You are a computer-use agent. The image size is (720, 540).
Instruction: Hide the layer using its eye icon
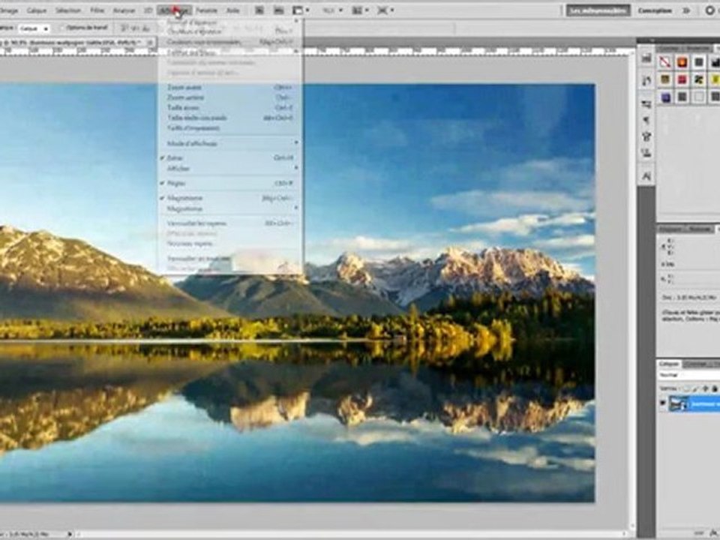point(662,403)
